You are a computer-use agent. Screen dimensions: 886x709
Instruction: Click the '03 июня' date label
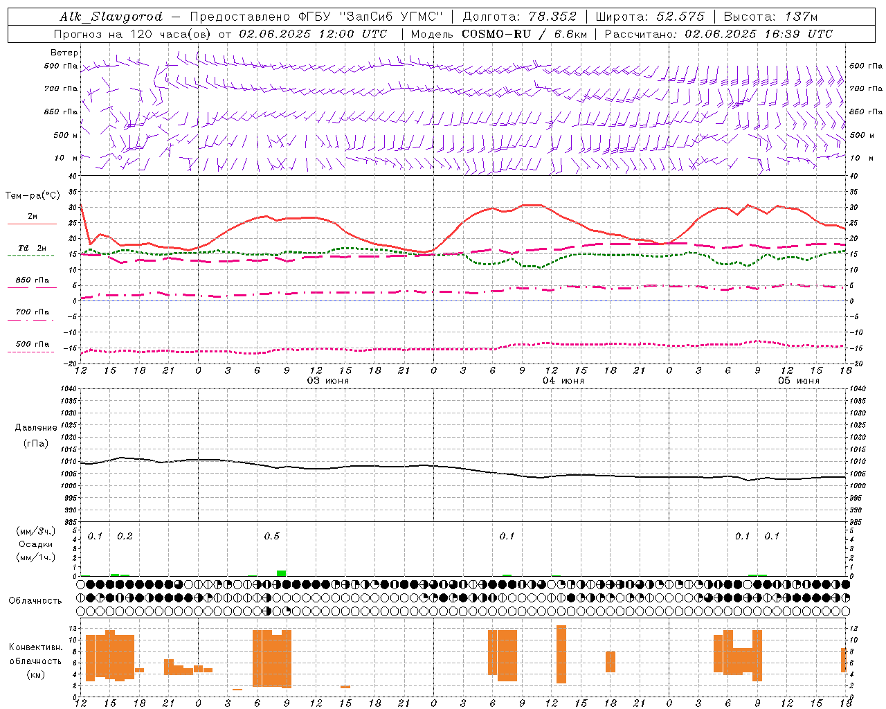[x=328, y=381]
